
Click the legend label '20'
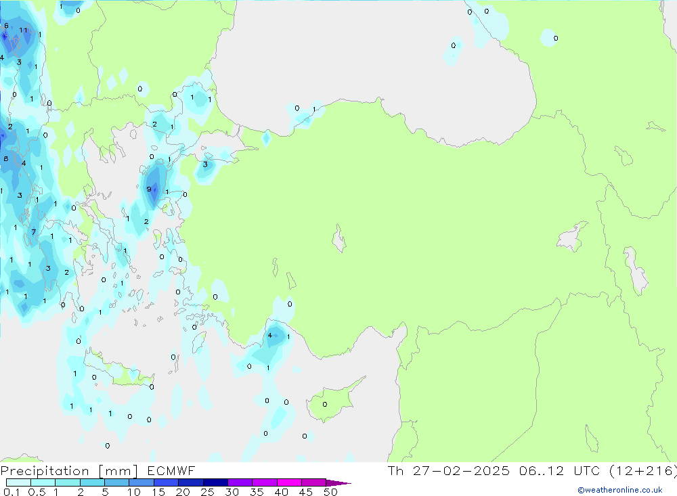click(183, 492)
